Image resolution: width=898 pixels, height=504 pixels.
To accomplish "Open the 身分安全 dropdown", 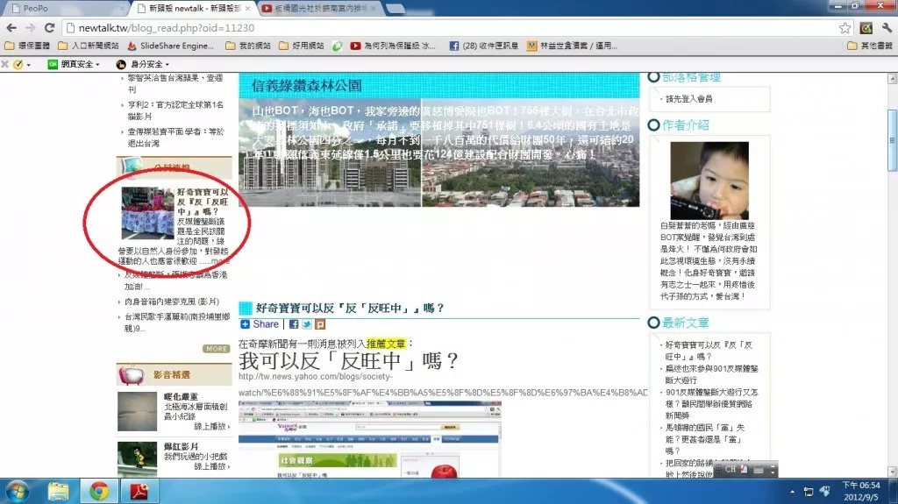I will (x=143, y=64).
